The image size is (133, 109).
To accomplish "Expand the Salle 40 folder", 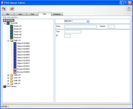I will (8, 81).
